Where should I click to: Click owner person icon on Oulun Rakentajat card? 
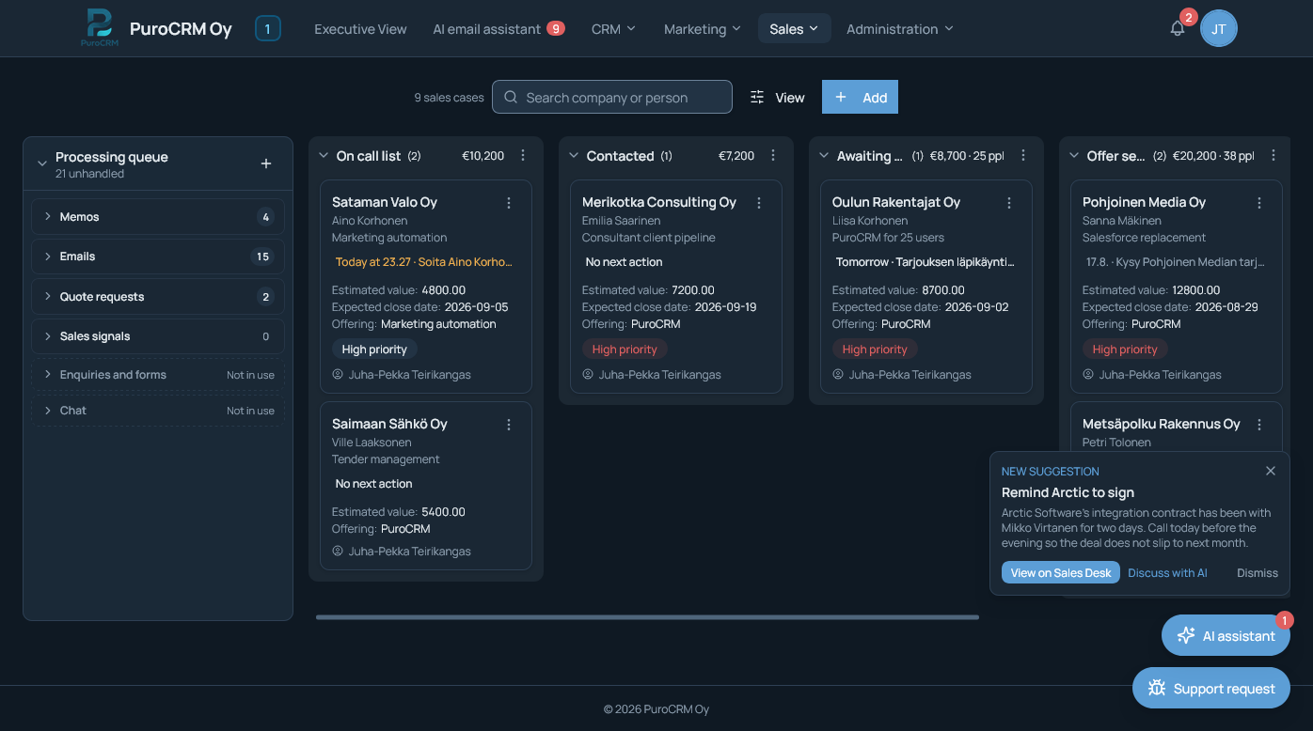[838, 374]
